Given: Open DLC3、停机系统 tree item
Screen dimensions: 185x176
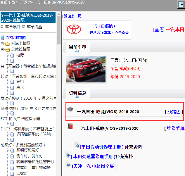Looking at the screenshot, I should click(x=28, y=129).
